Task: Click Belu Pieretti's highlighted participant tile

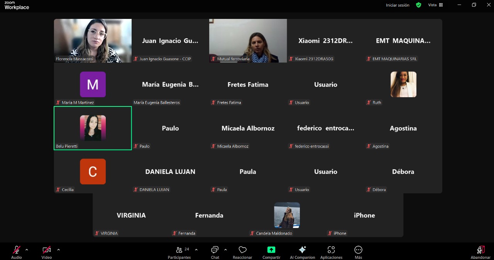Action: click(93, 128)
